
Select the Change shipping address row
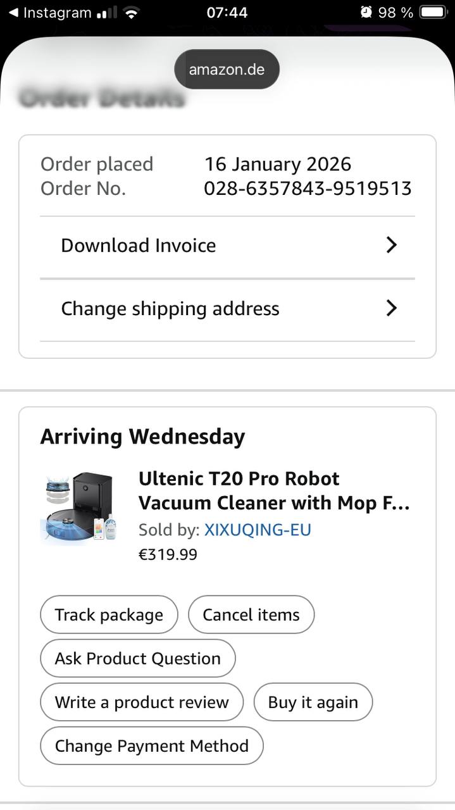pos(228,309)
